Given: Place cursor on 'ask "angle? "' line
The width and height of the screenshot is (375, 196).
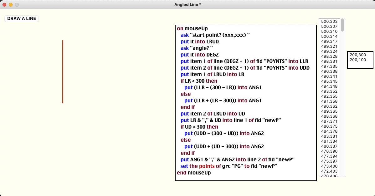Looking at the screenshot, I should (197, 48).
